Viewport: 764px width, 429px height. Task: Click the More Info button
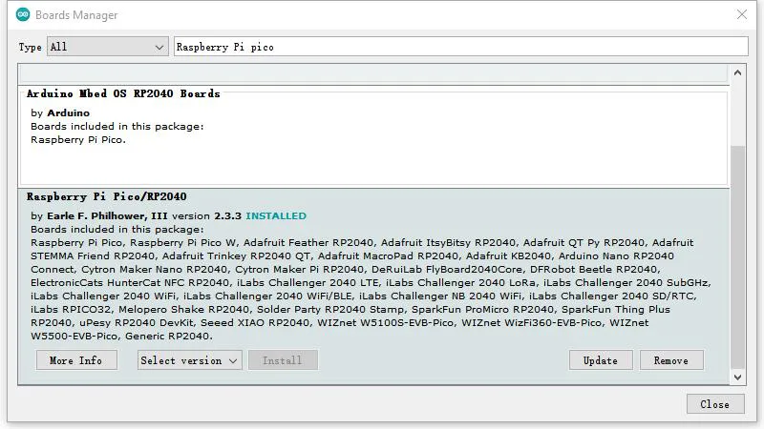point(76,360)
